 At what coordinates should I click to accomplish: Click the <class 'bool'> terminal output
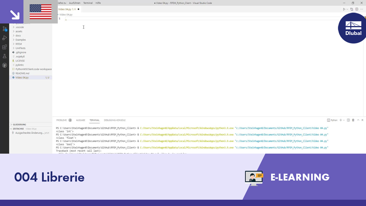[65, 144]
